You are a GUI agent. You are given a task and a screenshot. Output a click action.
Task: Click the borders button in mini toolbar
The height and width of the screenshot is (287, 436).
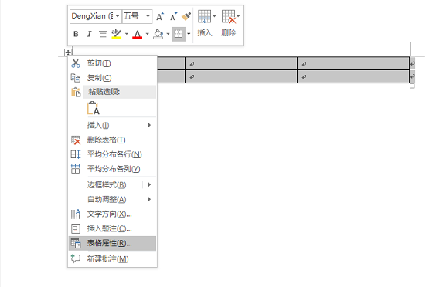pyautogui.click(x=179, y=34)
